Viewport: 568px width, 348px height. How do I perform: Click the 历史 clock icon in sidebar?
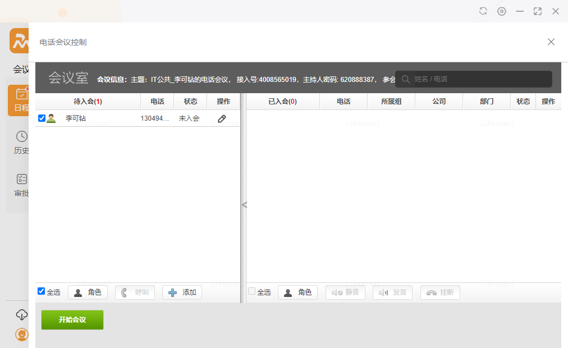pos(21,136)
